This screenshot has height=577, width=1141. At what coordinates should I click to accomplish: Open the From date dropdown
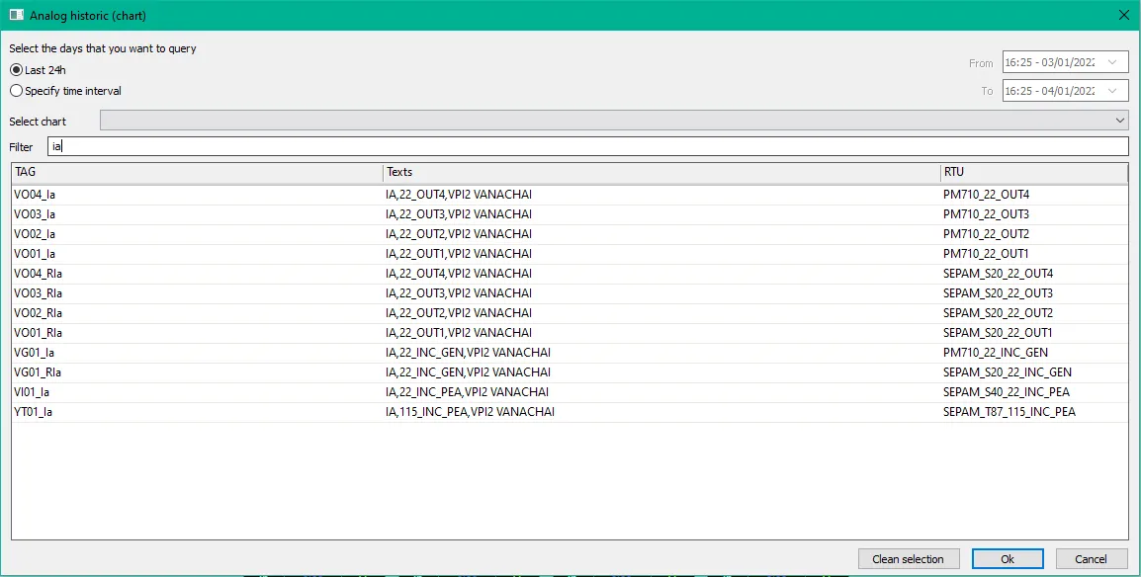pyautogui.click(x=1112, y=62)
